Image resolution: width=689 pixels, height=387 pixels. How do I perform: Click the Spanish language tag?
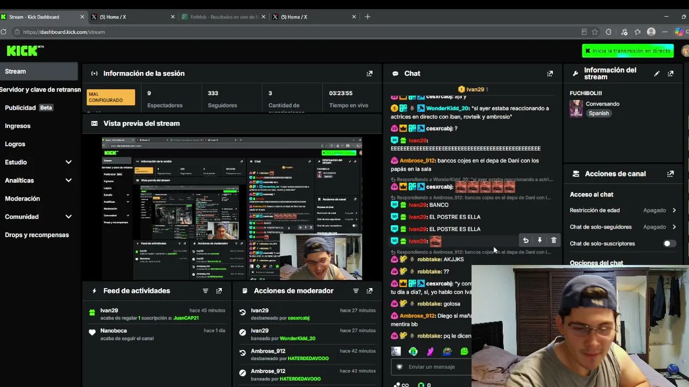coord(599,113)
